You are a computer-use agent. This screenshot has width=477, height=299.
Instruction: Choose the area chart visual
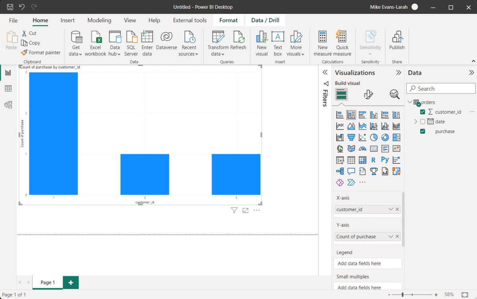click(351, 126)
